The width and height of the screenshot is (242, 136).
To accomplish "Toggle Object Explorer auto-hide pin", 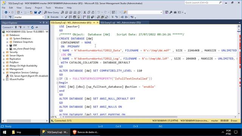I will pyautogui.click(x=43, y=23).
